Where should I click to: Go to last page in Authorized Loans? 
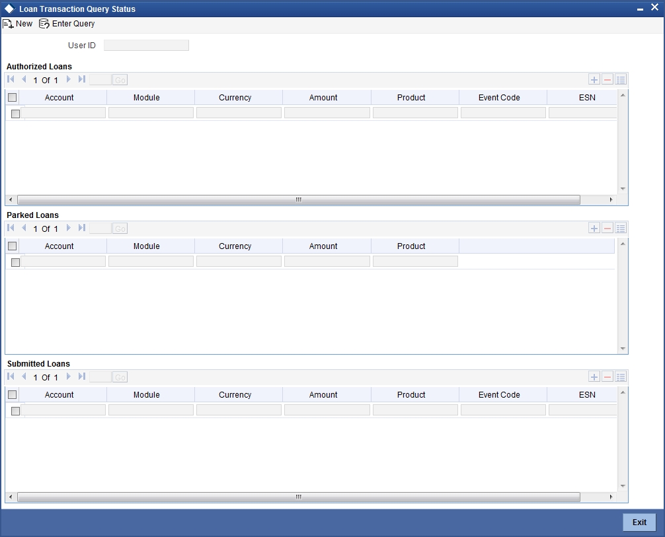(x=82, y=79)
